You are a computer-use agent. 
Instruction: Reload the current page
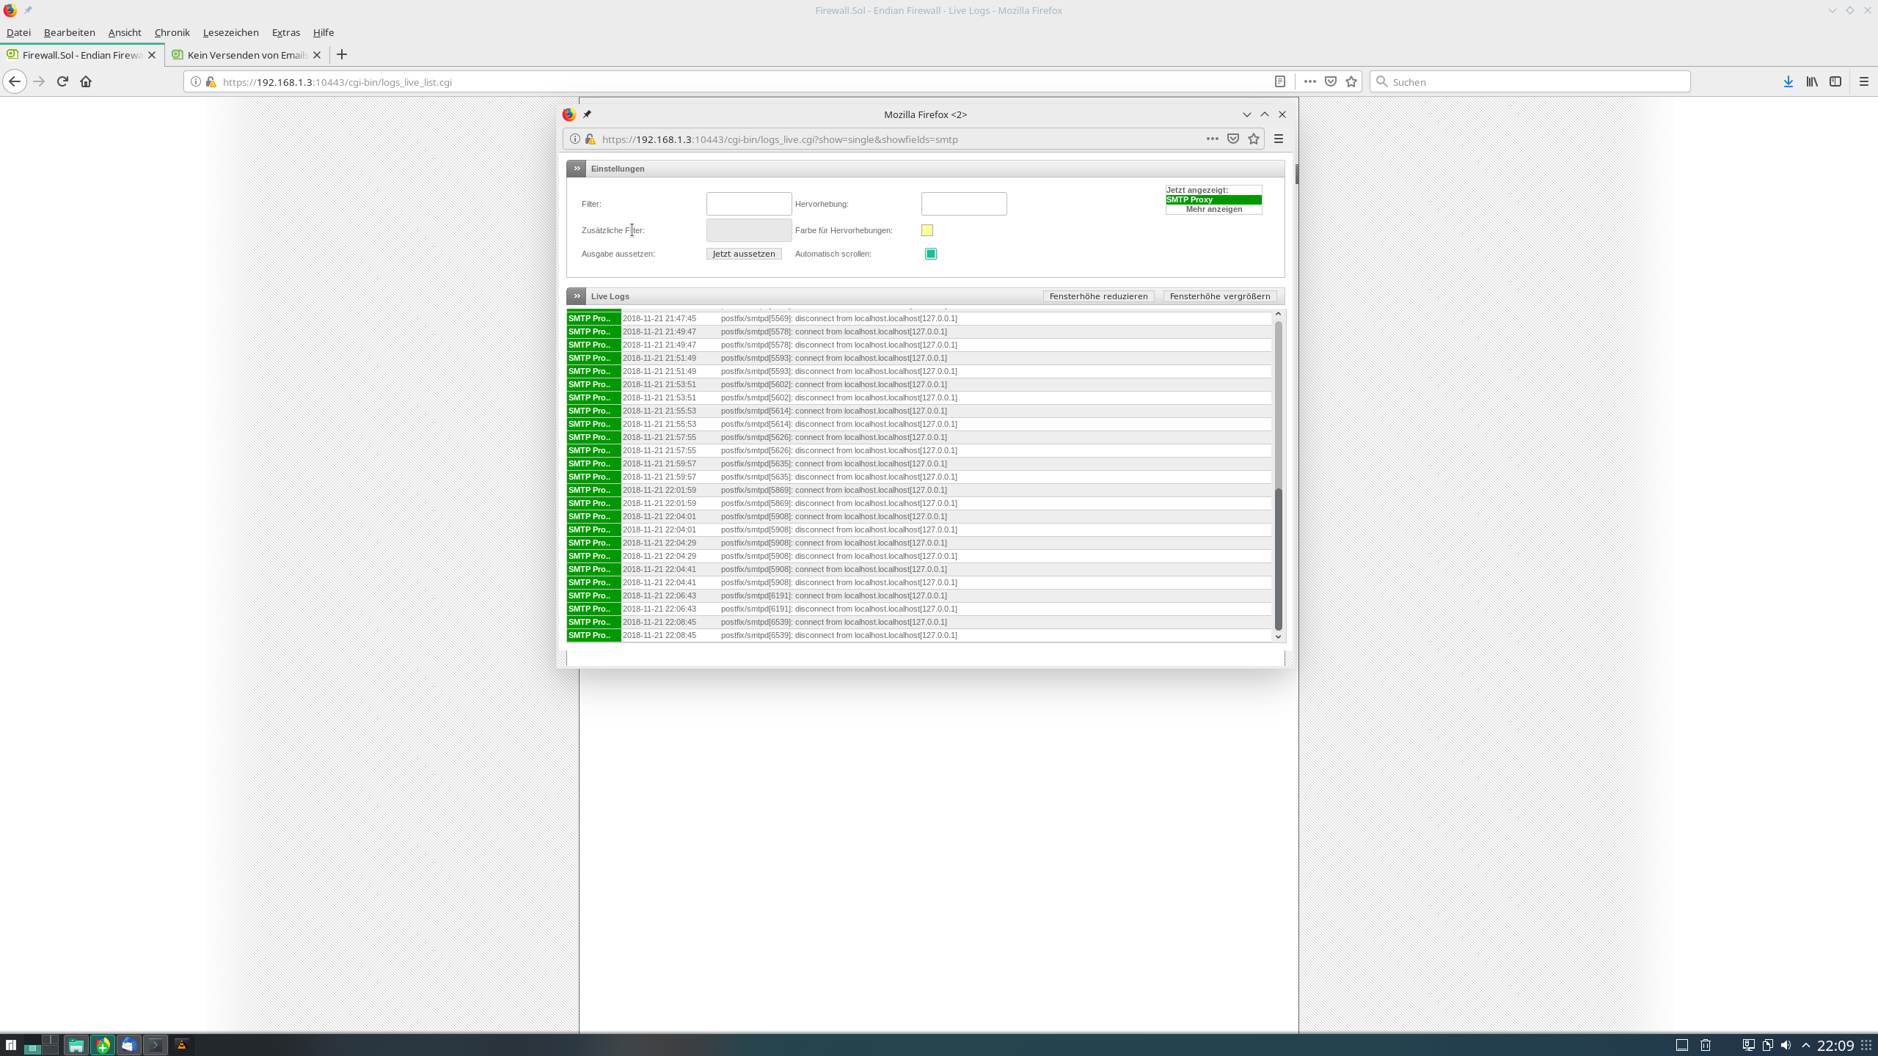(62, 81)
